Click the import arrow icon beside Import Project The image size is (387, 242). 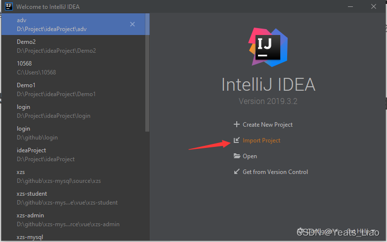(x=236, y=140)
